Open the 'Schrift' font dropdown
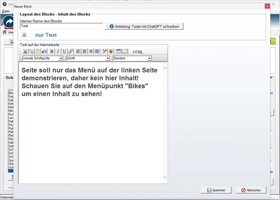This screenshot has height=200, width=280. coord(108,58)
